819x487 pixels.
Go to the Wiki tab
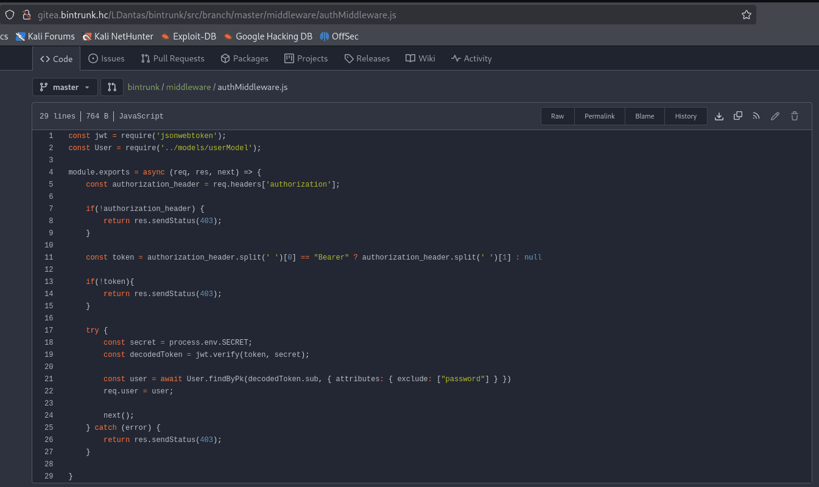(420, 58)
